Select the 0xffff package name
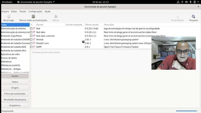This screenshot has width=201, height=113. pyautogui.click(x=39, y=47)
